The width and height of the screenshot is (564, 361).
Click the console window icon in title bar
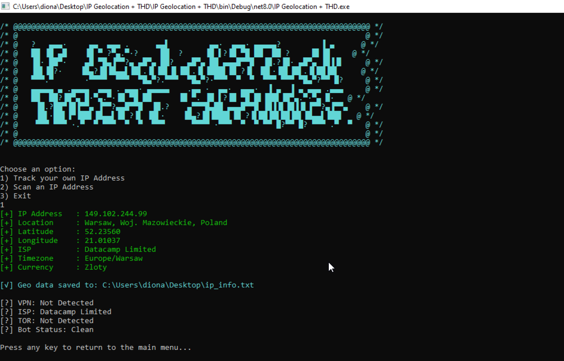click(5, 6)
